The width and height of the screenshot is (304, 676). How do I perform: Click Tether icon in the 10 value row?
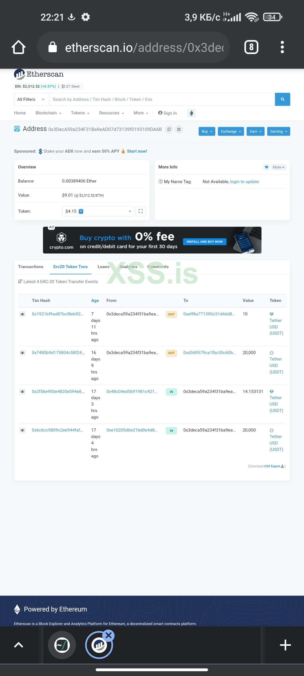[272, 314]
